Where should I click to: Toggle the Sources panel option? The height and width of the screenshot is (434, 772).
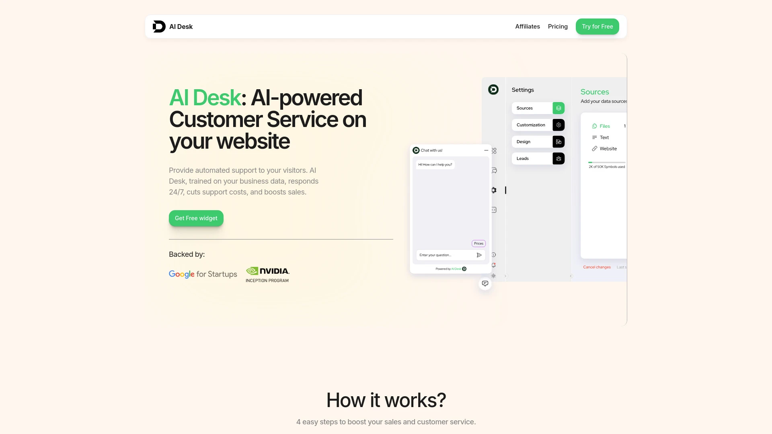pos(558,108)
